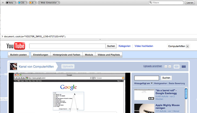
Task: Toggle the CSS log filter
Action: 21,3
